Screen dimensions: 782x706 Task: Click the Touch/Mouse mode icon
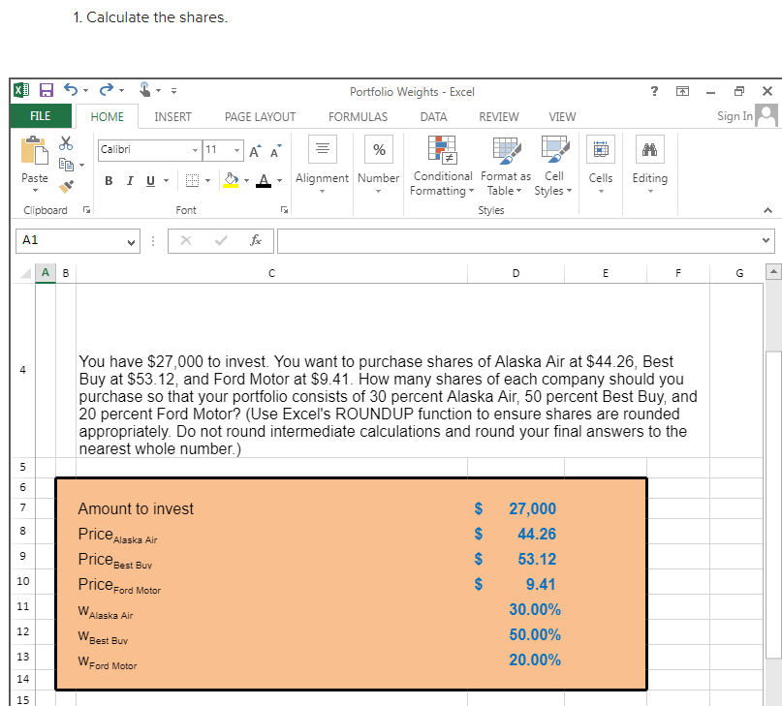(x=144, y=90)
